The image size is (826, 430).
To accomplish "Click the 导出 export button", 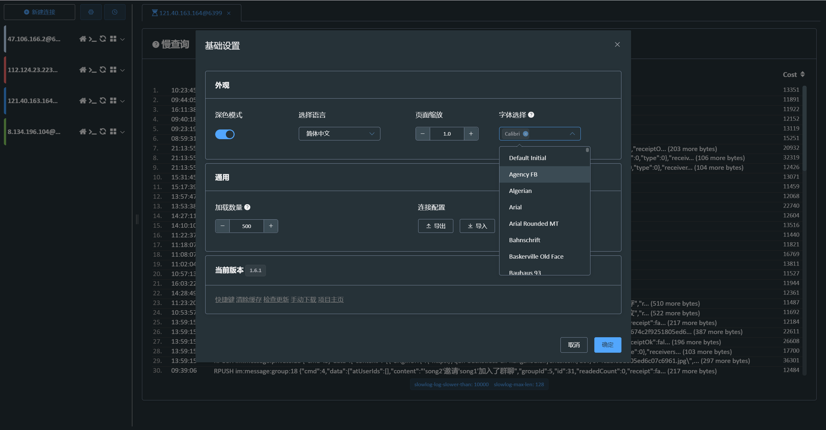I will point(436,226).
